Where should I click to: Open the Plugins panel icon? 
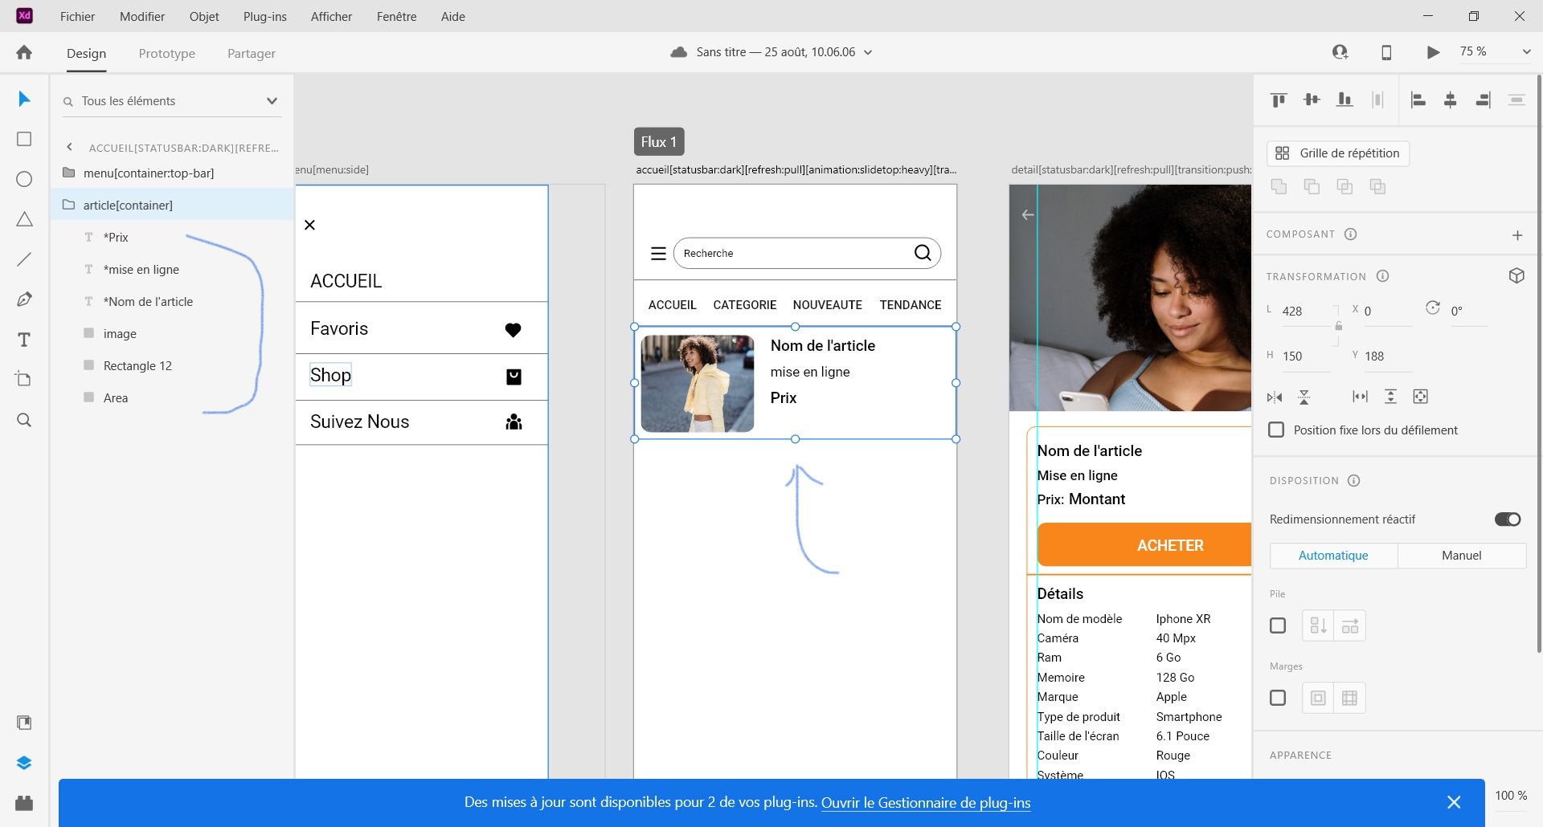(24, 802)
